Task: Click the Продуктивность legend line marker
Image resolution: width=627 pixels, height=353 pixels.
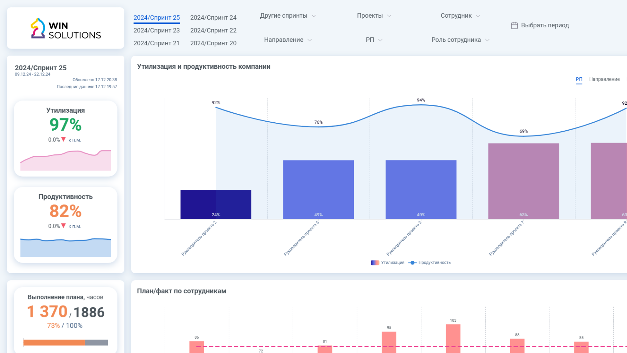Action: click(x=412, y=263)
